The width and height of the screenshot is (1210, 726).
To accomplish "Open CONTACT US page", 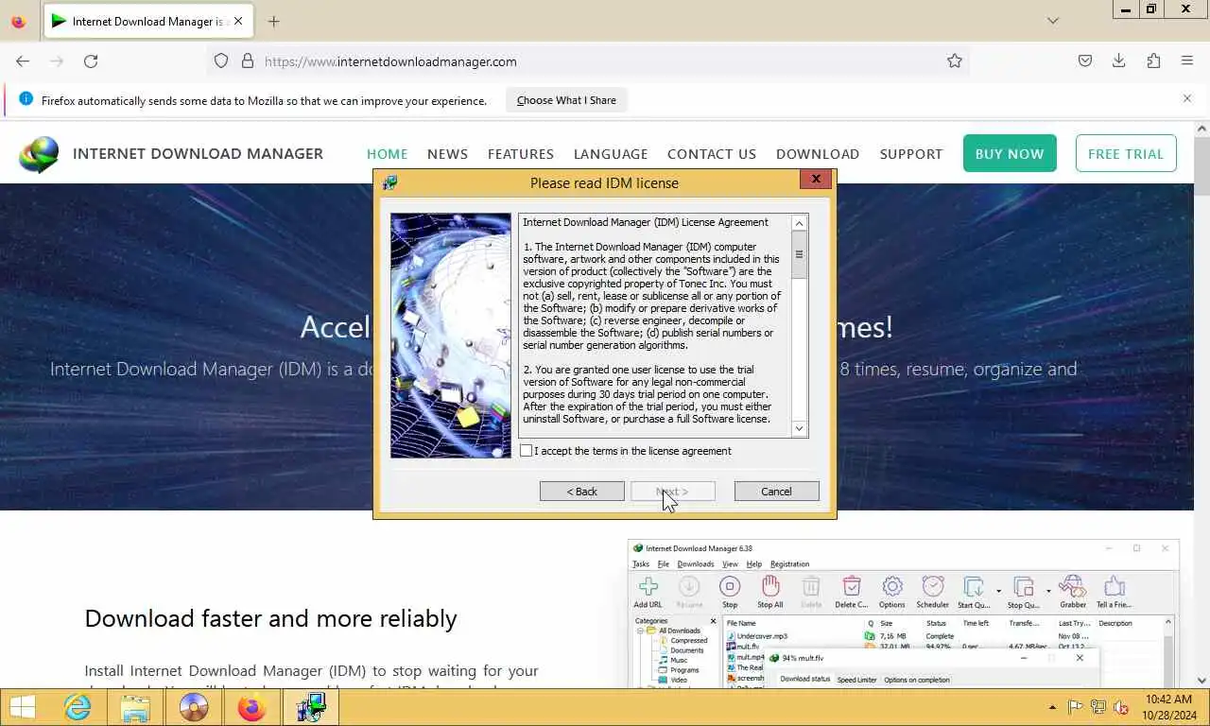I will [712, 154].
